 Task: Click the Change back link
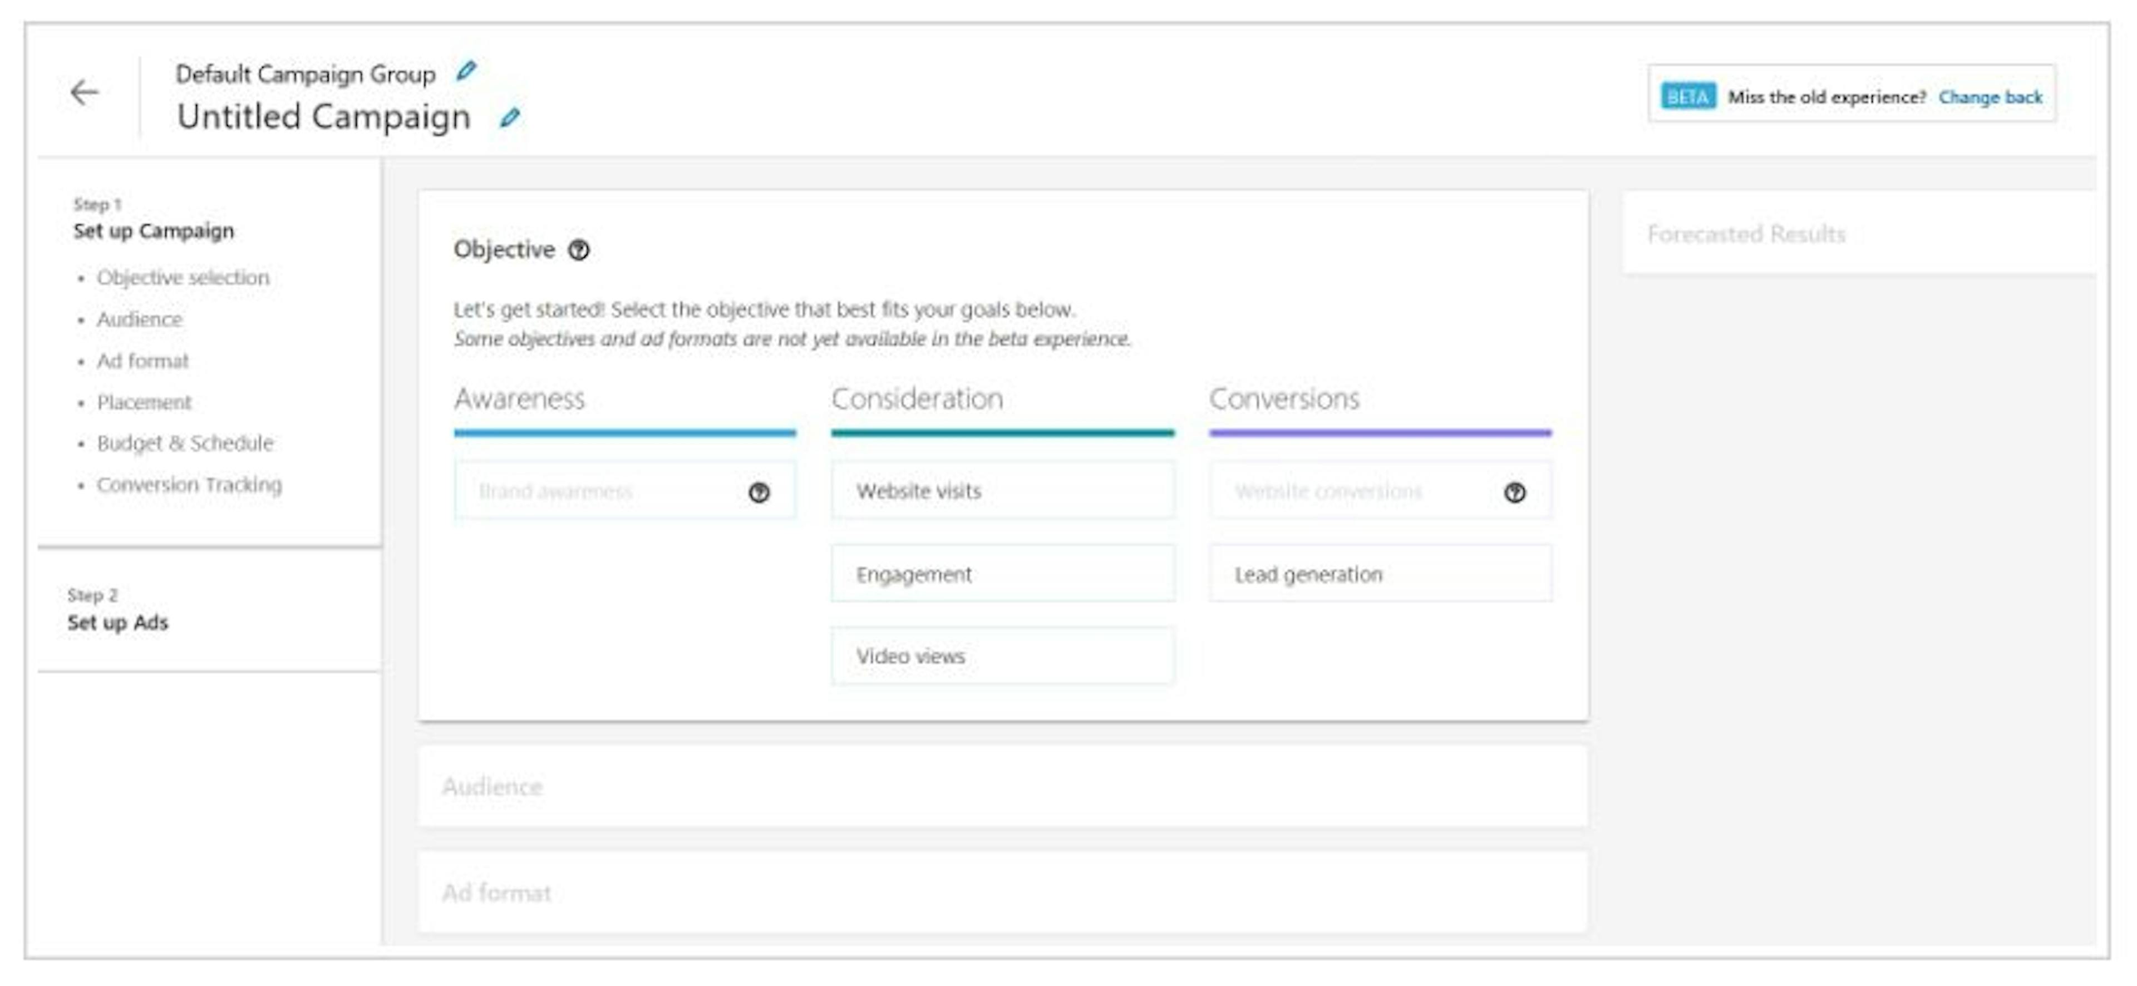1990,97
